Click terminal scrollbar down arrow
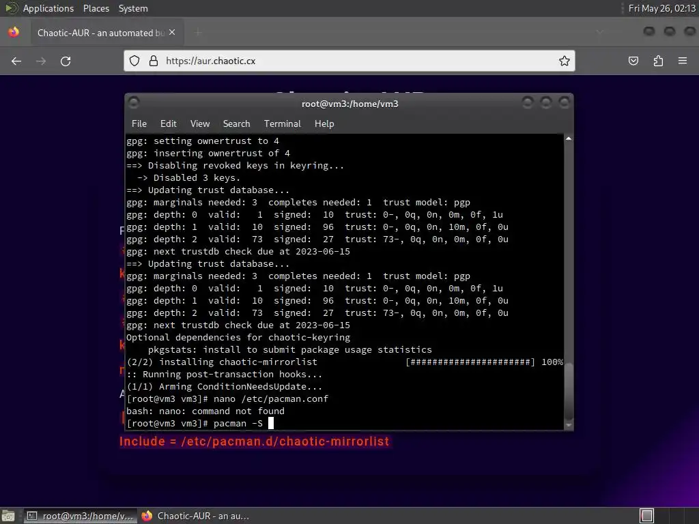This screenshot has width=699, height=524. (569, 425)
